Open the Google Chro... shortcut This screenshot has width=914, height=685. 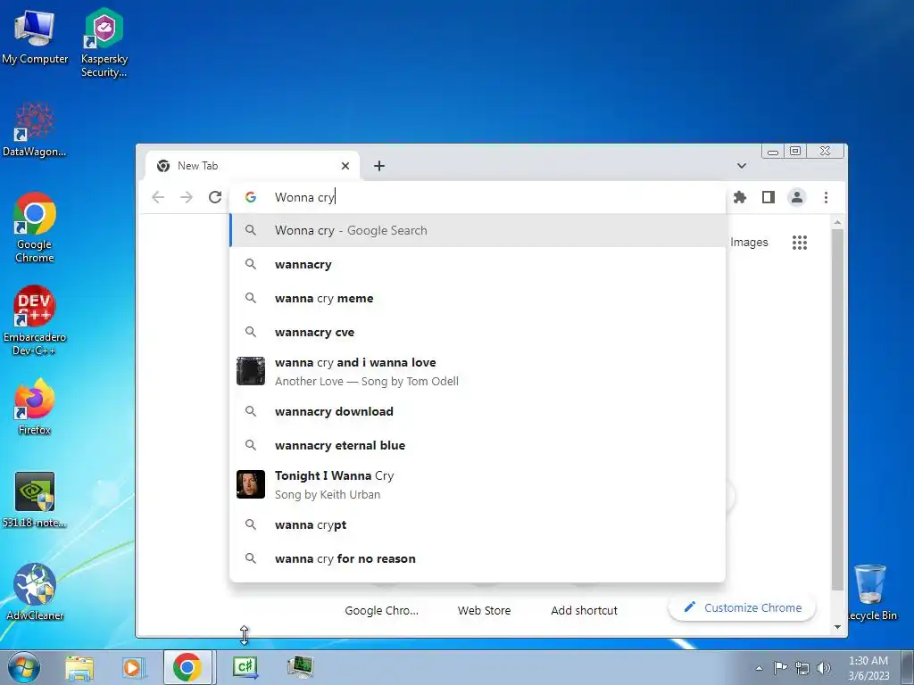[381, 610]
